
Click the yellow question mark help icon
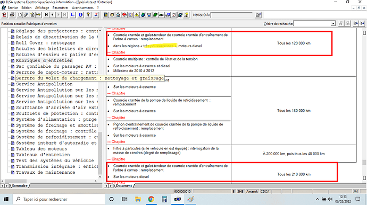pyautogui.click(x=88, y=15)
